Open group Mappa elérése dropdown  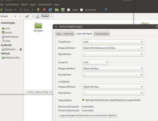(113, 68)
